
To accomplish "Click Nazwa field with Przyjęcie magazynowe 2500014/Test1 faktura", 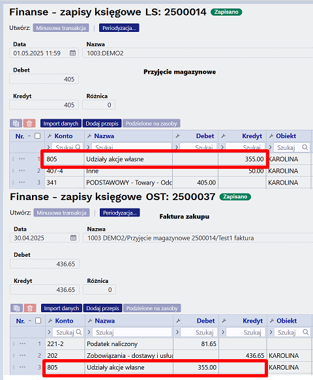I will point(198,238).
